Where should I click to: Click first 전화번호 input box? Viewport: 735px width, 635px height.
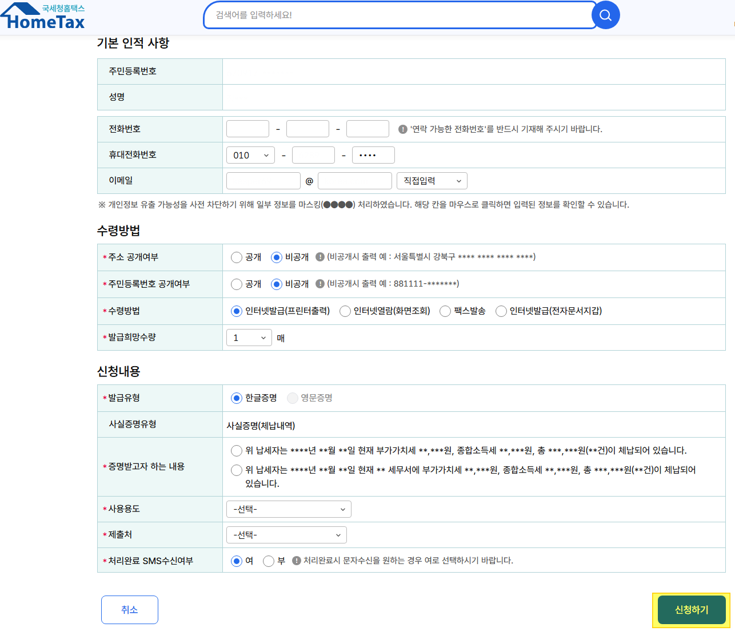point(247,129)
